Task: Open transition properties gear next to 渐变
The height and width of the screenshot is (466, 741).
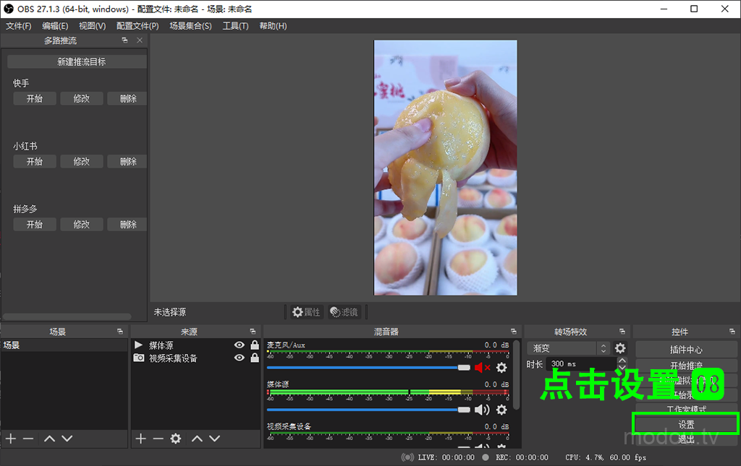Action: (620, 348)
